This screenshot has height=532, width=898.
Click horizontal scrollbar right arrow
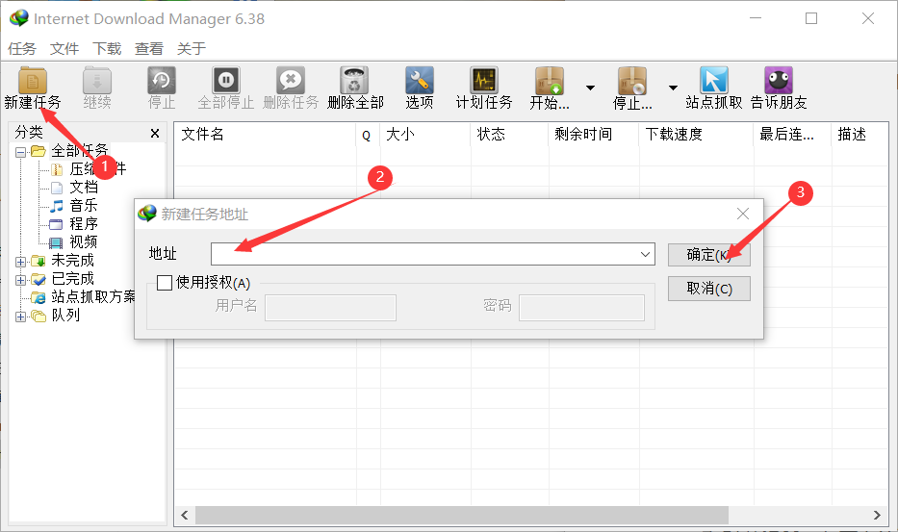click(x=877, y=516)
